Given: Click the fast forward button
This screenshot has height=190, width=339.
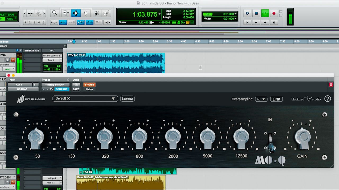Looking at the screenshot, I should [x=265, y=22].
